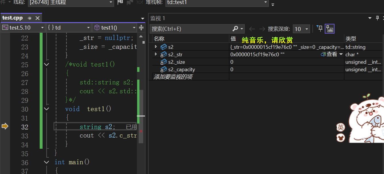Click the next search result right arrow
Image resolution: width=384 pixels, height=174 pixels.
tap(262, 29)
